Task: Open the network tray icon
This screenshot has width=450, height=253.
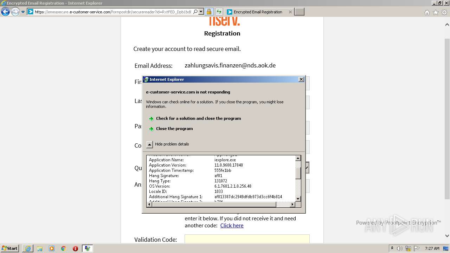Action: coord(408,248)
